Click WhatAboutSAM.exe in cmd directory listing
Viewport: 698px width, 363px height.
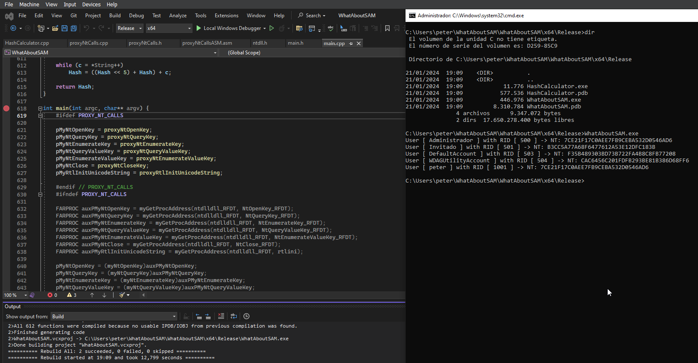(x=554, y=100)
